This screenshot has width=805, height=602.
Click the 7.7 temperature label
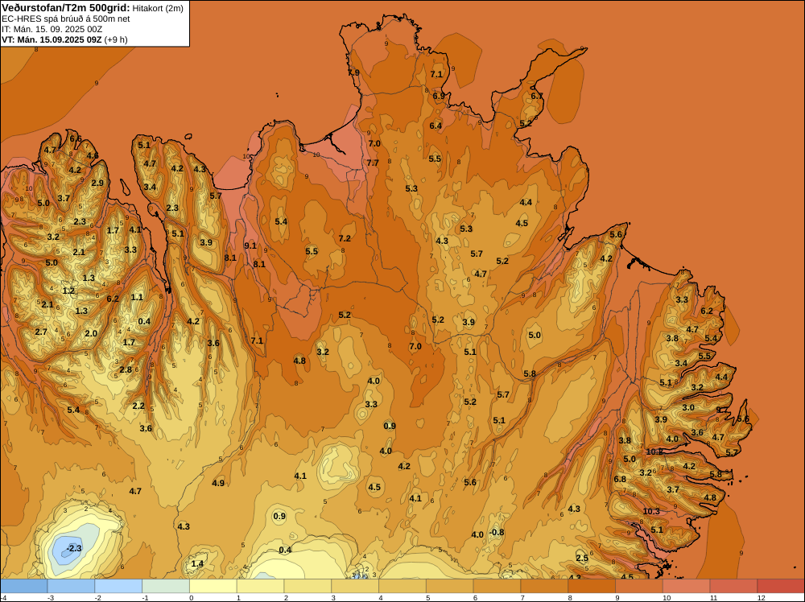click(373, 163)
